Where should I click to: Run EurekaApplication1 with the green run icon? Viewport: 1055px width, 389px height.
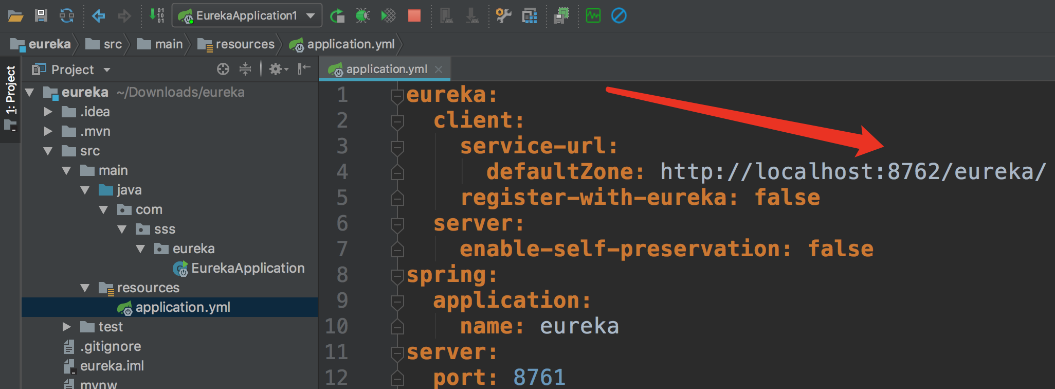337,16
